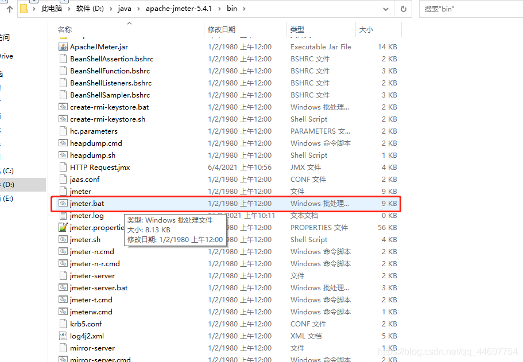Click the jmeter-t.cmd file icon
Screen dimensions: 523x362
(x=63, y=299)
